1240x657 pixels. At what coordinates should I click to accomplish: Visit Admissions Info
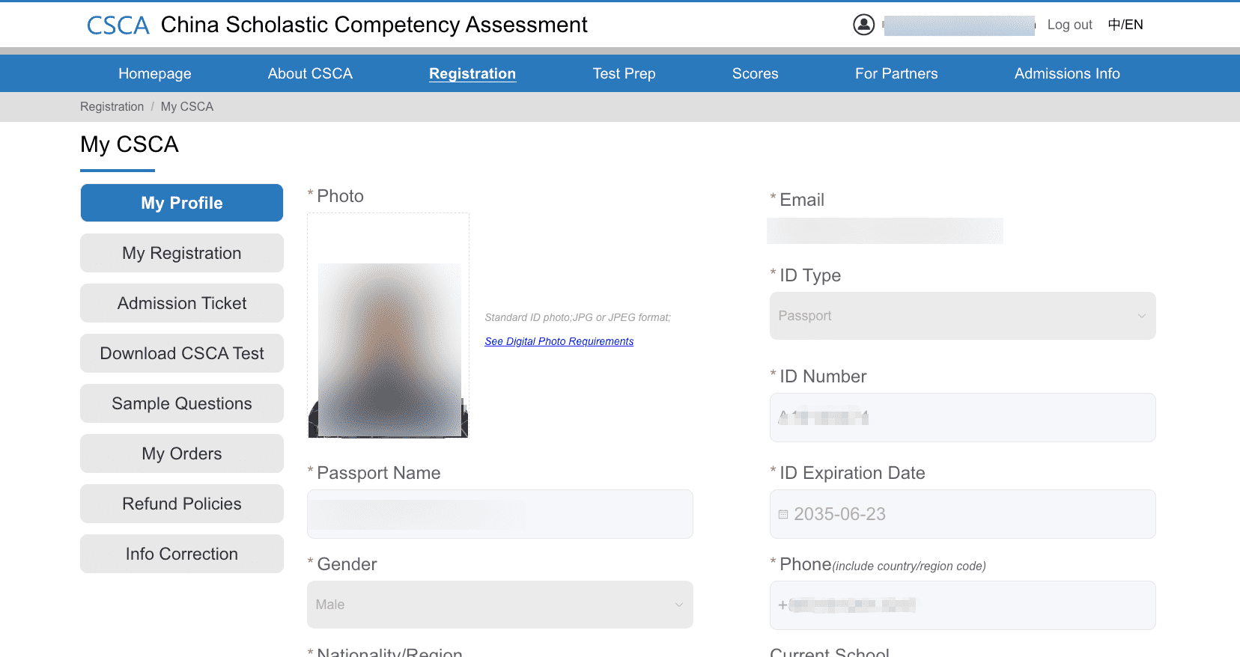[1067, 73]
